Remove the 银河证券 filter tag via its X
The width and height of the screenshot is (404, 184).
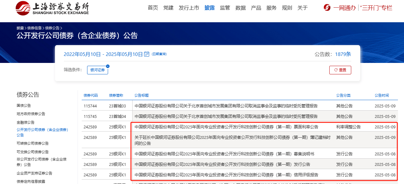click(x=107, y=65)
